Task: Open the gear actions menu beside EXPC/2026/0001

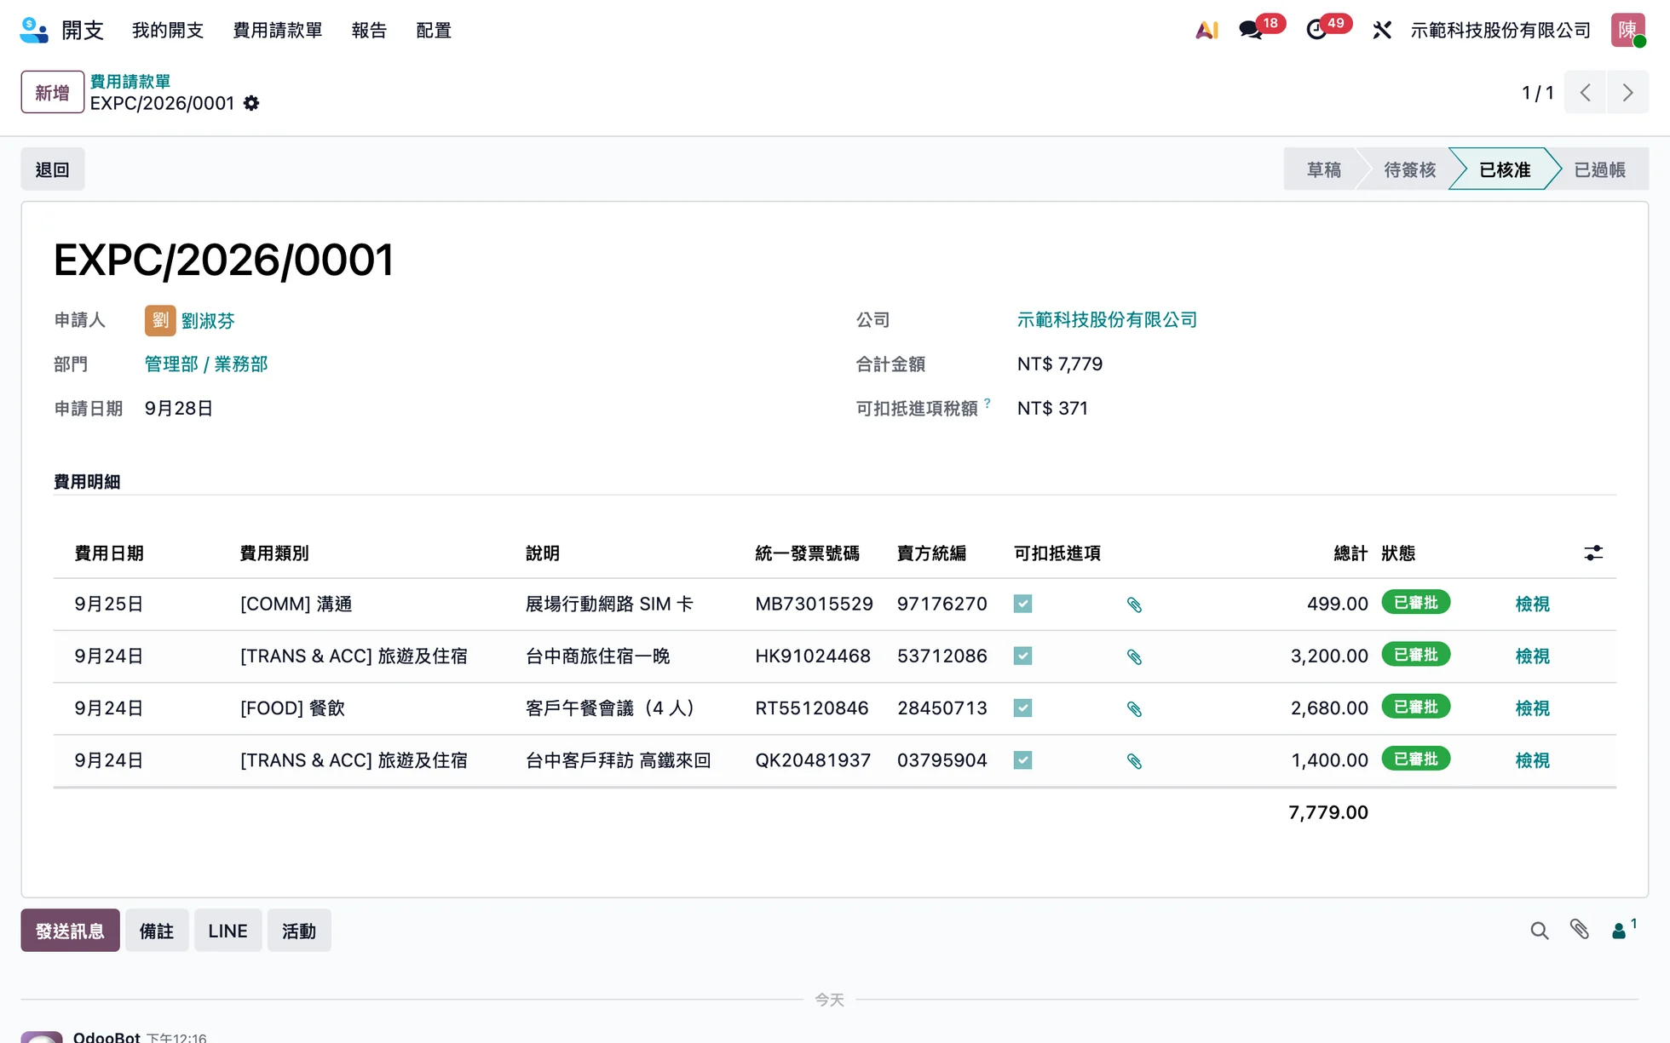Action: [x=250, y=103]
